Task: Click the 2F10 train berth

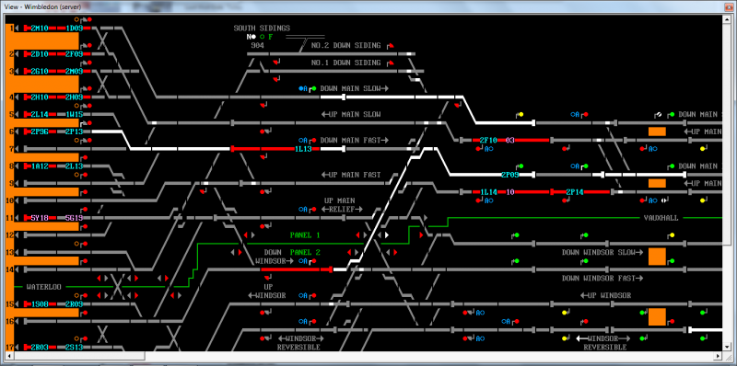Action: [488, 141]
